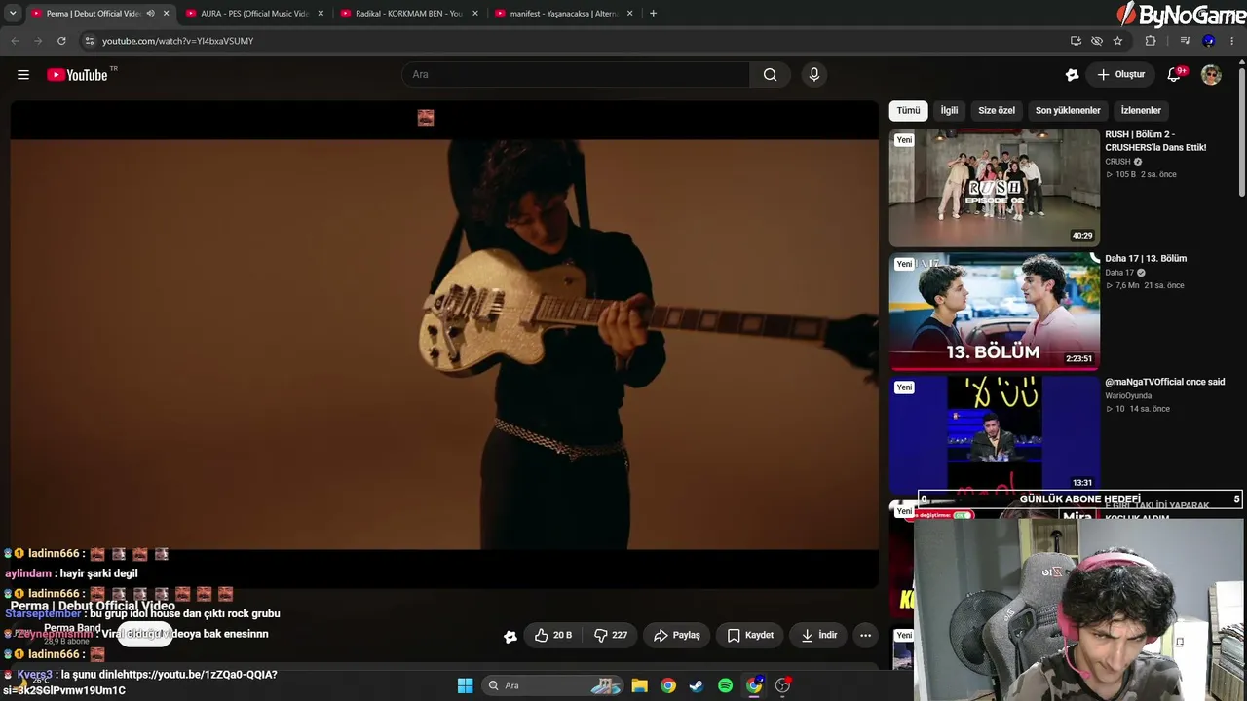
Task: Open more actions three-dot menu under video
Action: pyautogui.click(x=865, y=635)
